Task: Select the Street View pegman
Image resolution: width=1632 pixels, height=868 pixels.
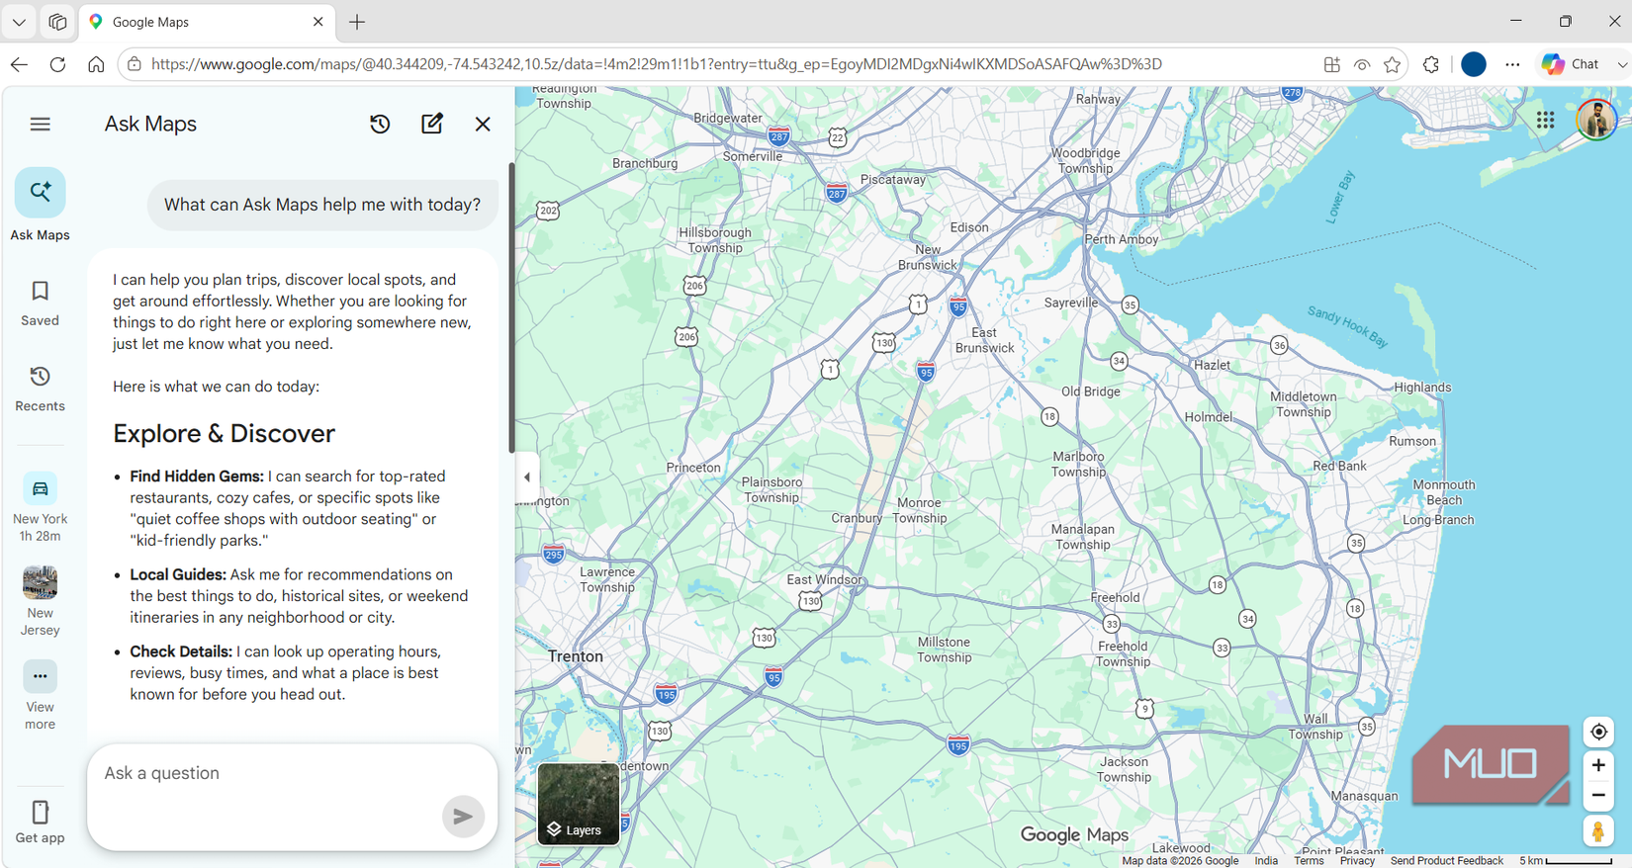Action: [x=1598, y=831]
